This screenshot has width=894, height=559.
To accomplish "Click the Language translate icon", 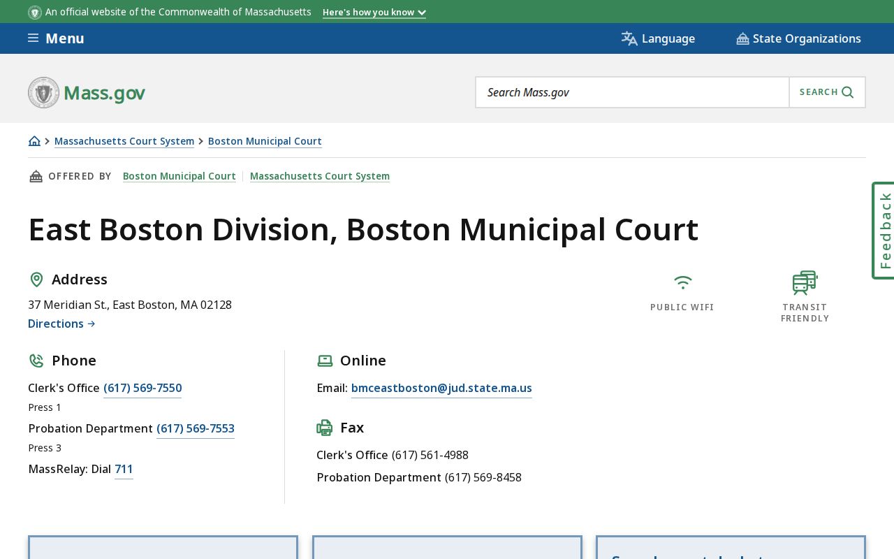I will [629, 38].
